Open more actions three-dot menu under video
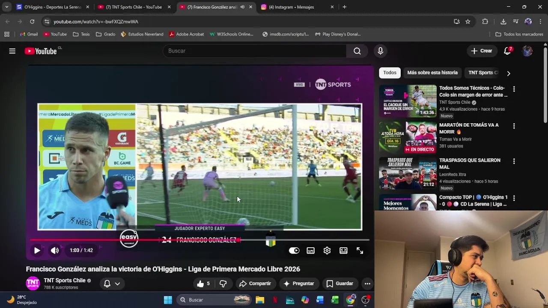This screenshot has width=548, height=308. click(x=367, y=284)
